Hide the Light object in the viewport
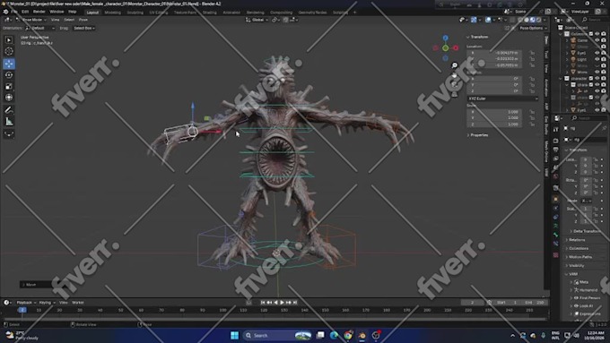 597,59
